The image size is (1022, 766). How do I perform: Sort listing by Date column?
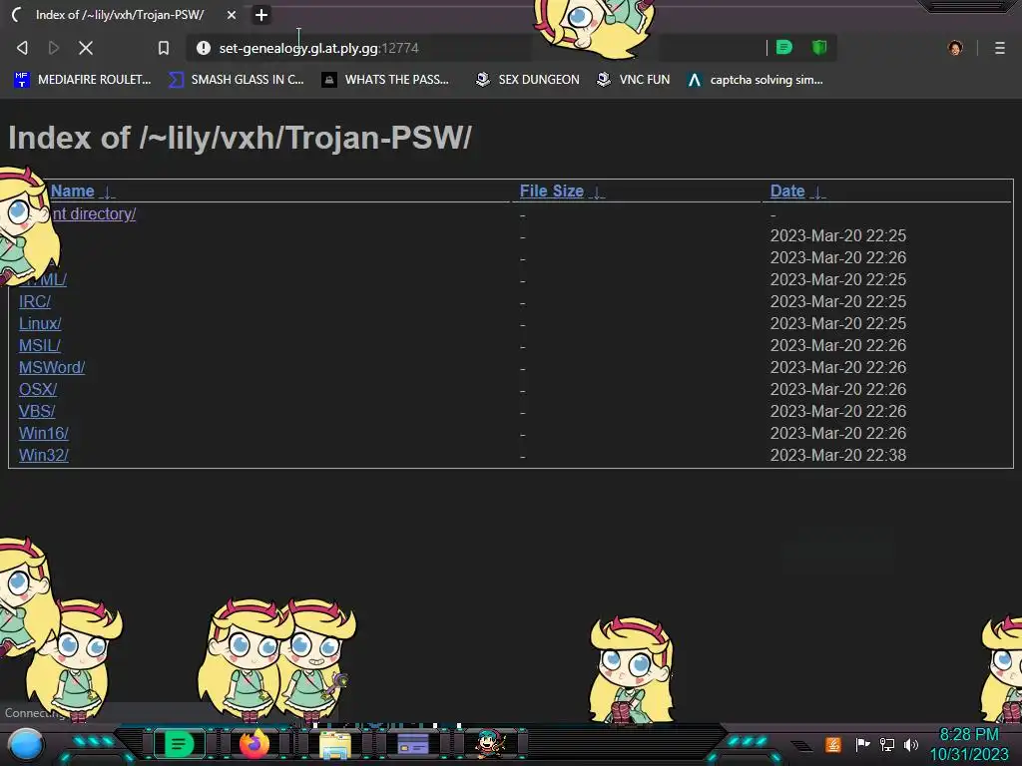click(787, 191)
